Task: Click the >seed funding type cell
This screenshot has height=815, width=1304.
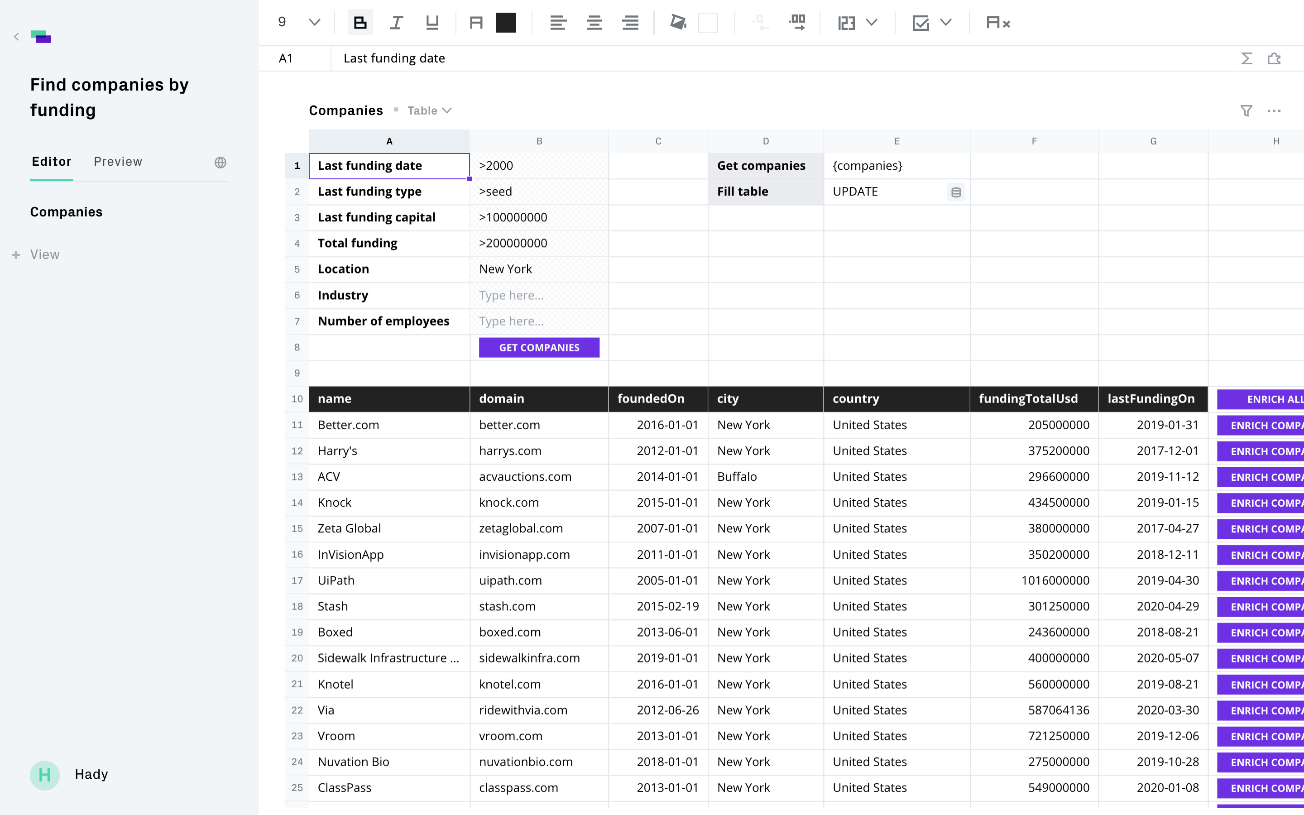Action: tap(539, 192)
